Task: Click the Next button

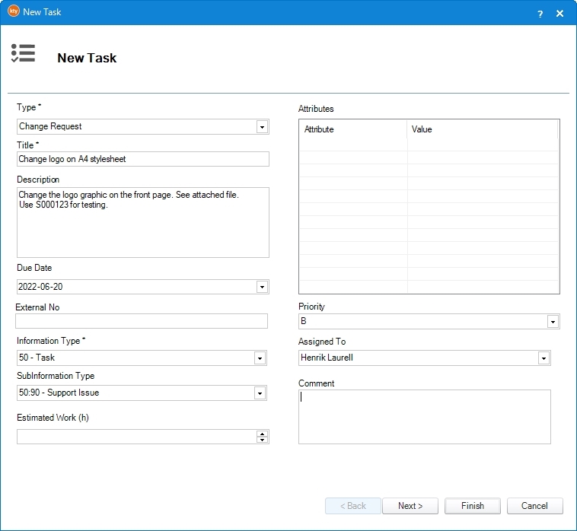Action: point(410,506)
